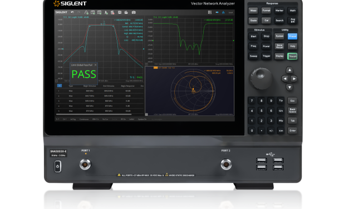
Task: Tap the blue plus button in limit table
Action: [60, 86]
